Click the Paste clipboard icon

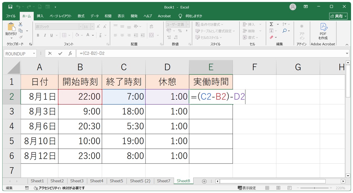point(11,27)
